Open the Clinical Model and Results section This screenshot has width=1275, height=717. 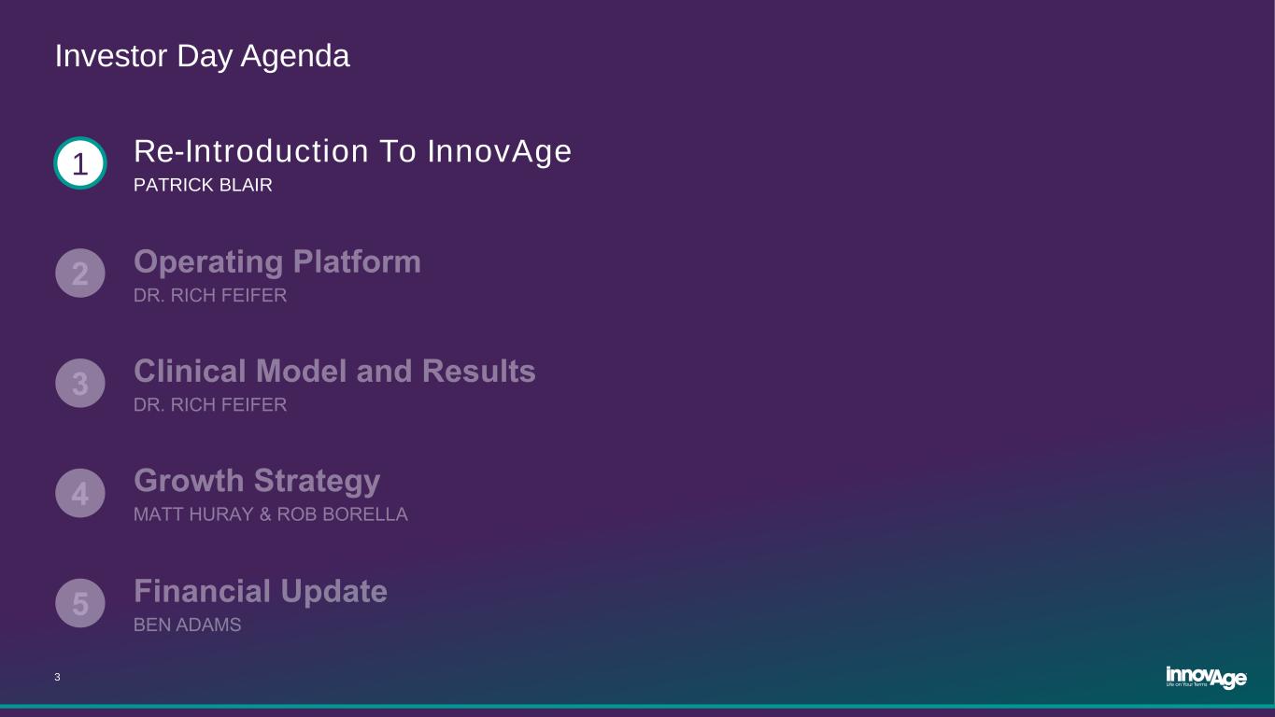click(334, 372)
